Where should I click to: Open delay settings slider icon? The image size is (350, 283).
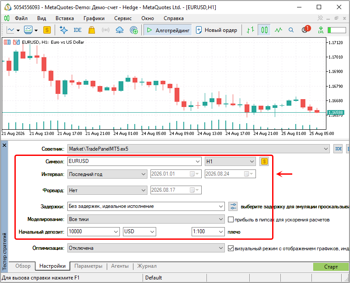click(233, 206)
